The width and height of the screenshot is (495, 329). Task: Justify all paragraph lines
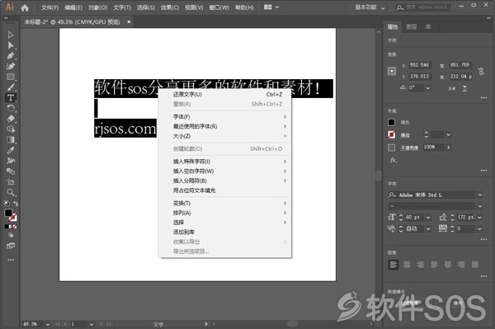click(475, 265)
